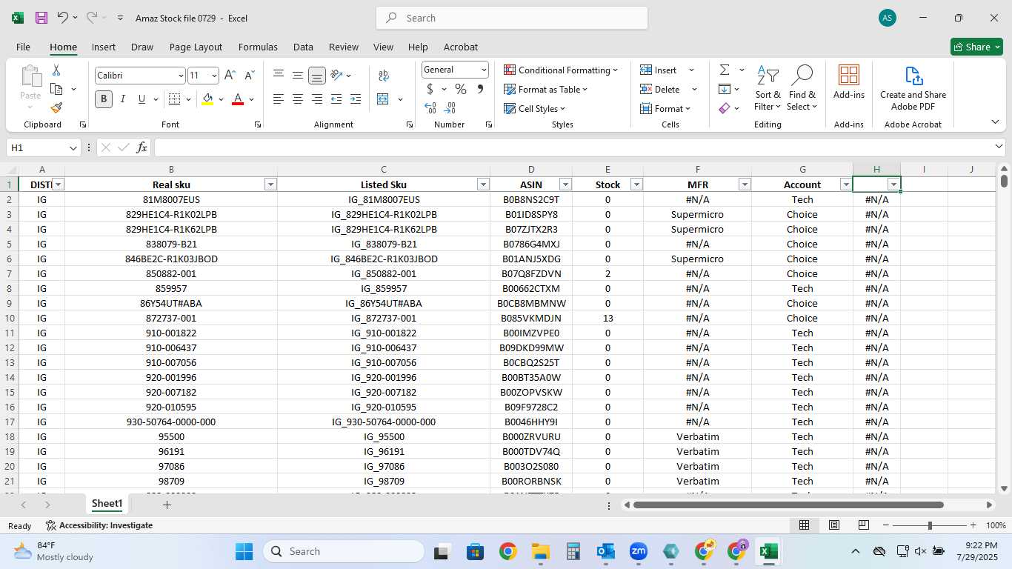1012x569 pixels.
Task: Click the Fill down icon
Action: pyautogui.click(x=725, y=89)
